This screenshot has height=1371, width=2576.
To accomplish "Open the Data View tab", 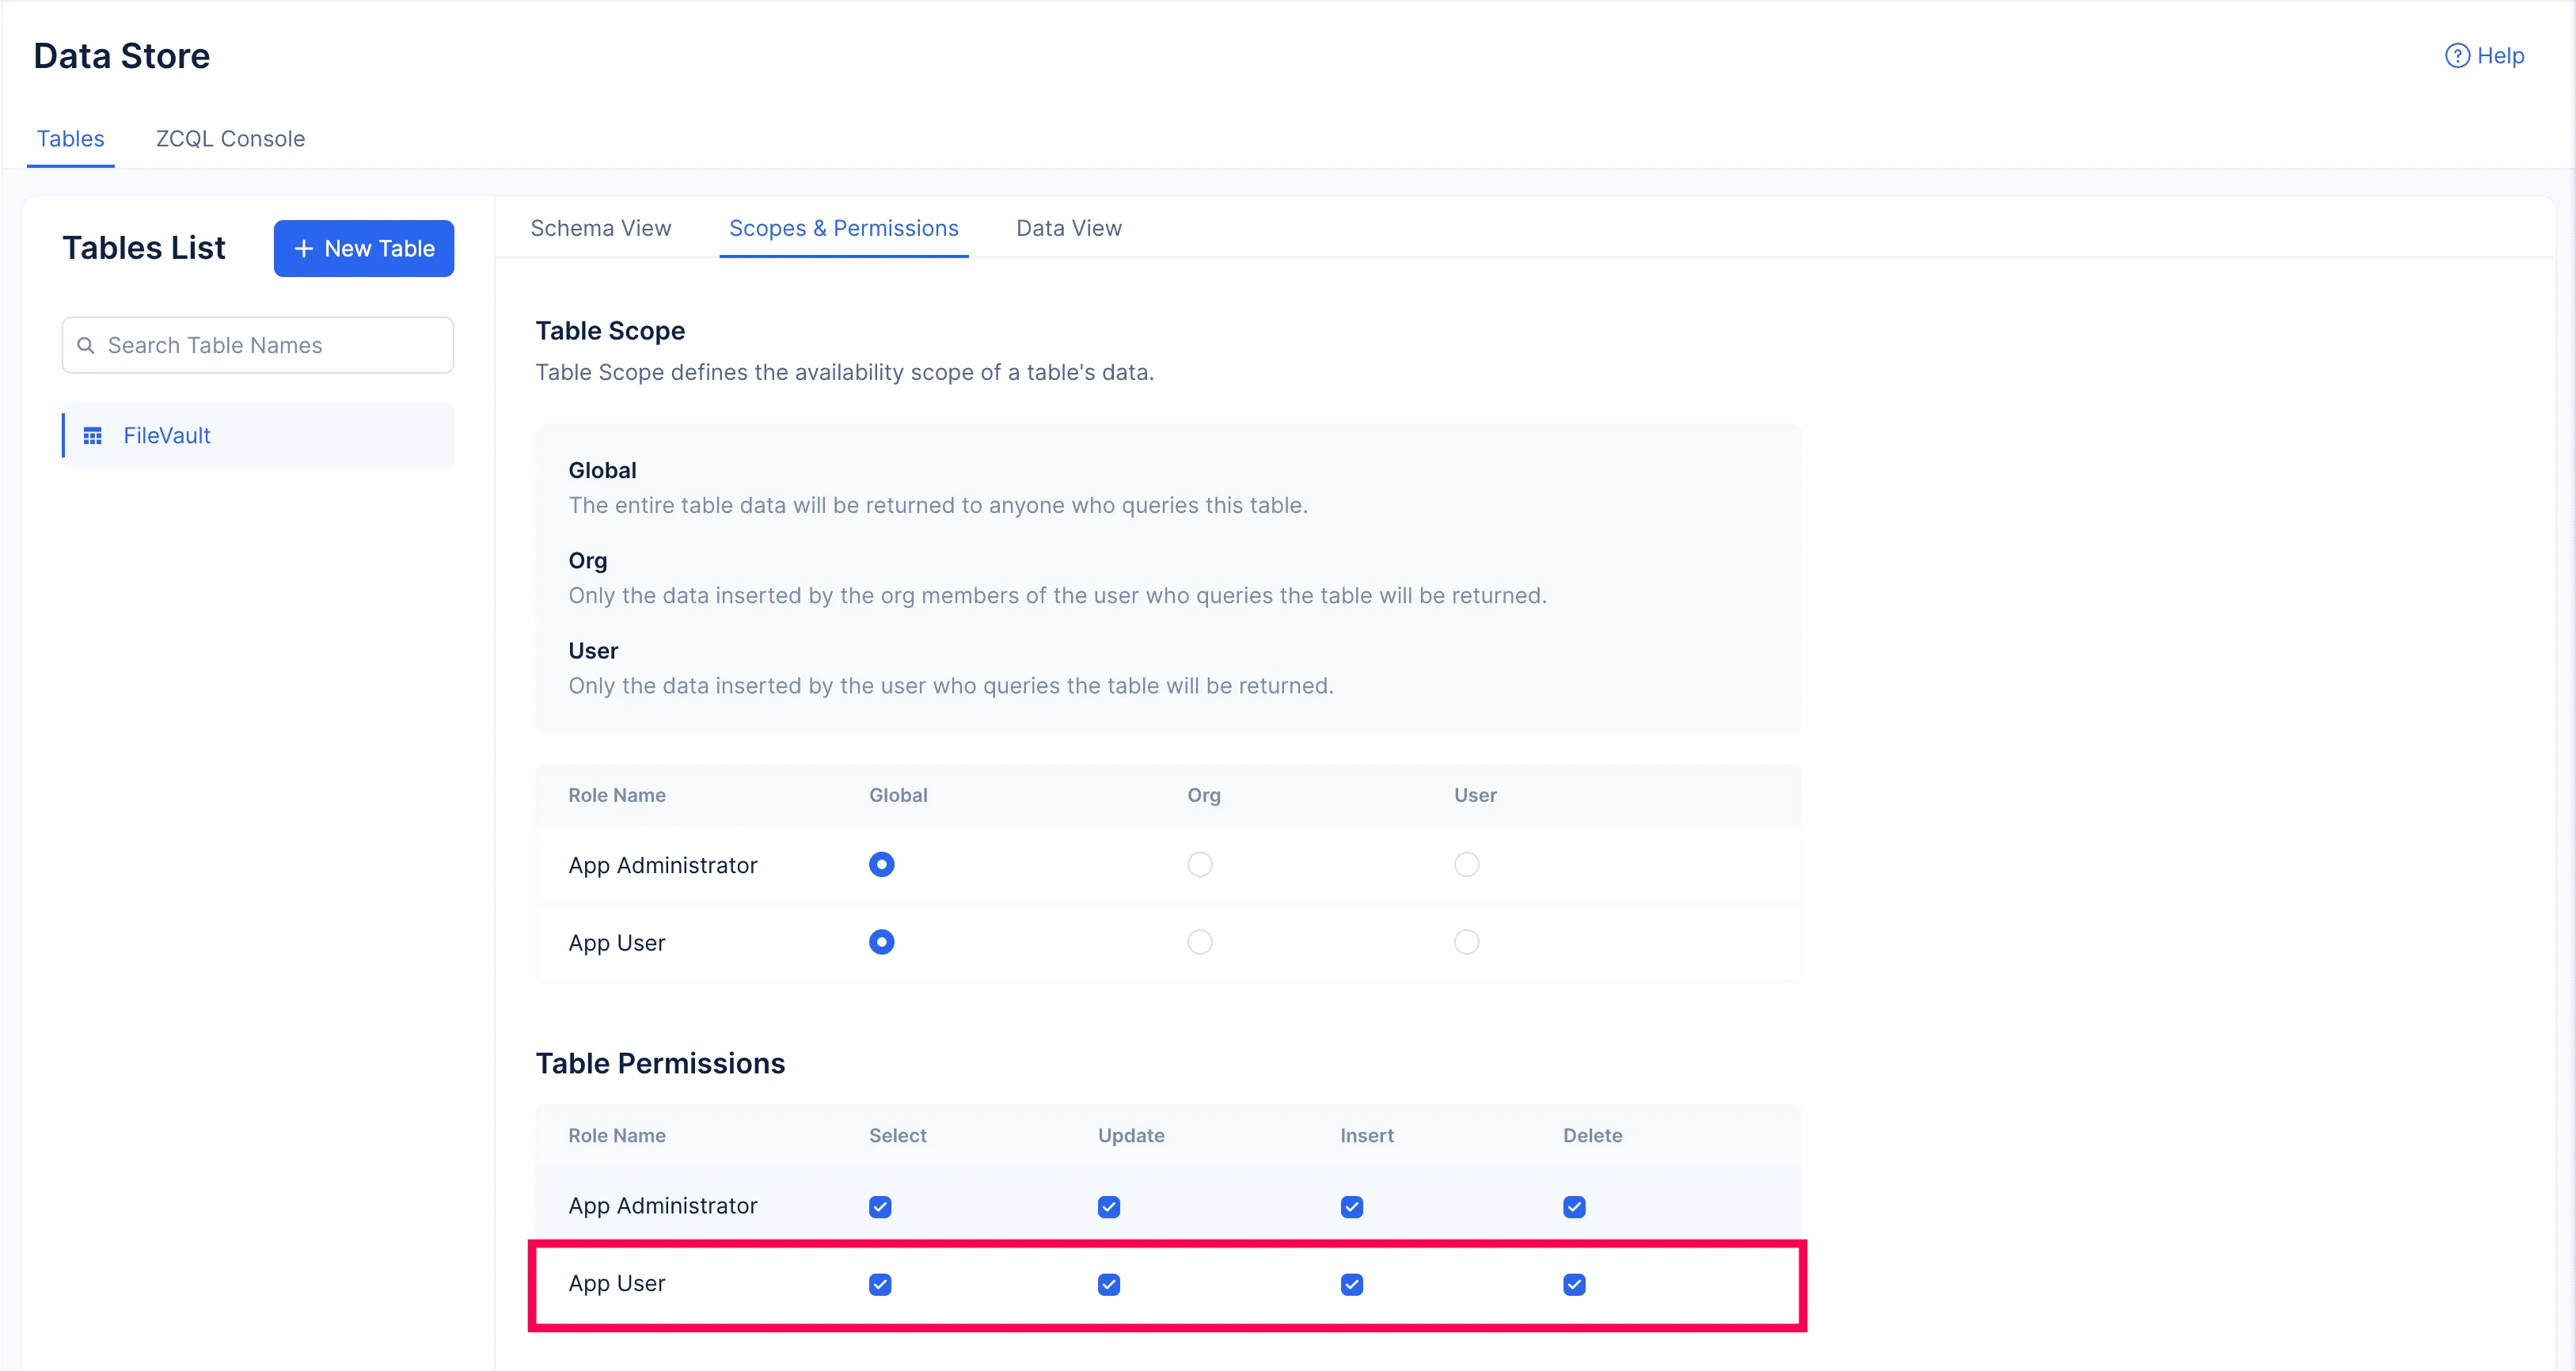I will point(1068,228).
